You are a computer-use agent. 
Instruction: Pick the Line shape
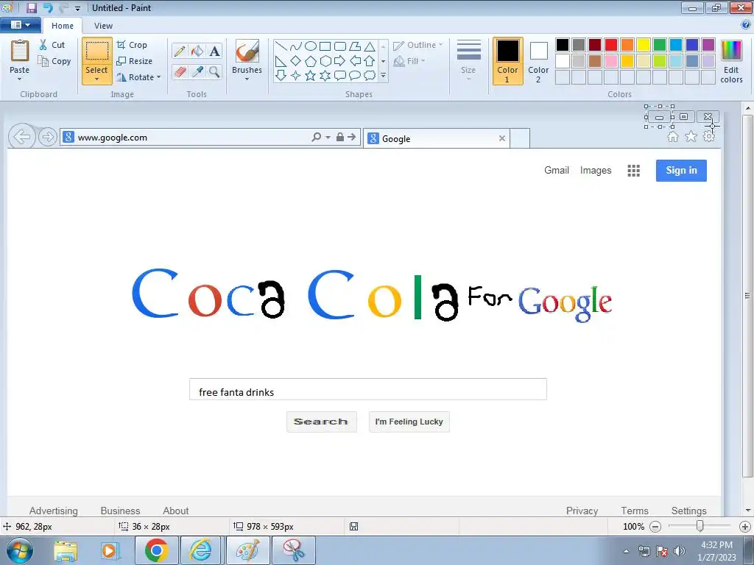(x=281, y=46)
